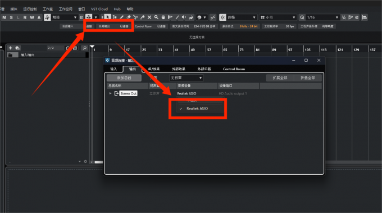The height and width of the screenshot is (213, 382).
Task: Toggle the M mute-all button in toolbar
Action: coord(4,17)
